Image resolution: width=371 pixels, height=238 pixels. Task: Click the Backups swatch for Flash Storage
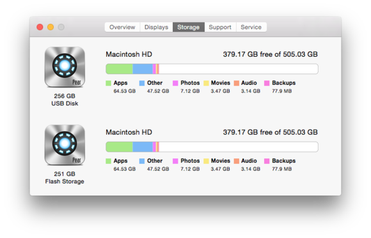click(267, 161)
